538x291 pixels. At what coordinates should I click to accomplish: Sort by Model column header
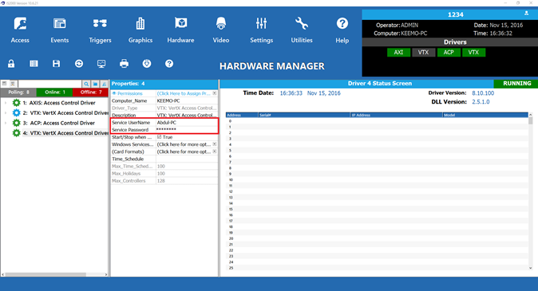tap(485, 115)
